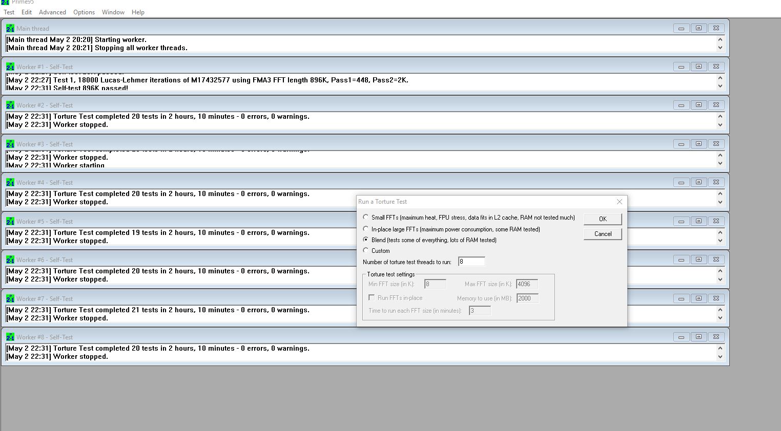This screenshot has width=781, height=431.
Task: Open the Window menu
Action: 113,12
